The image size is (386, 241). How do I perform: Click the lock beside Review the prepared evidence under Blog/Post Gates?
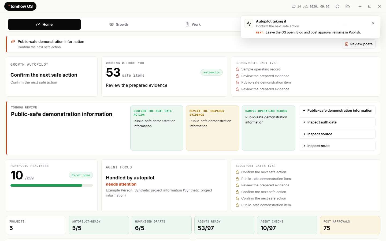click(237, 185)
